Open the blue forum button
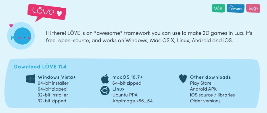 click(x=236, y=8)
